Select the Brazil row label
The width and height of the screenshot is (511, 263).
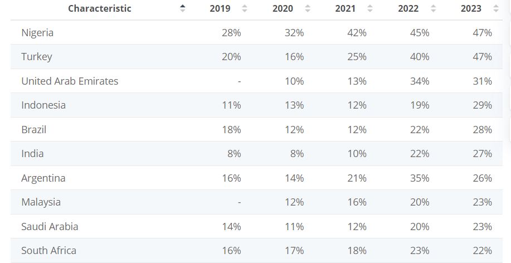(x=33, y=129)
